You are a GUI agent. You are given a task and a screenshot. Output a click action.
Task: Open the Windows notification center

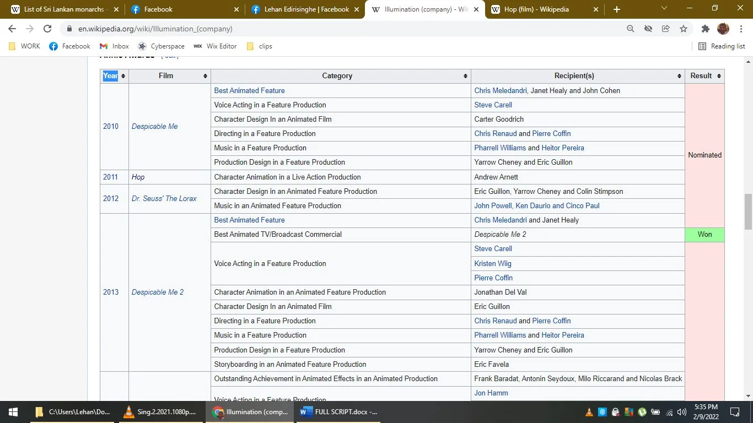pos(735,412)
